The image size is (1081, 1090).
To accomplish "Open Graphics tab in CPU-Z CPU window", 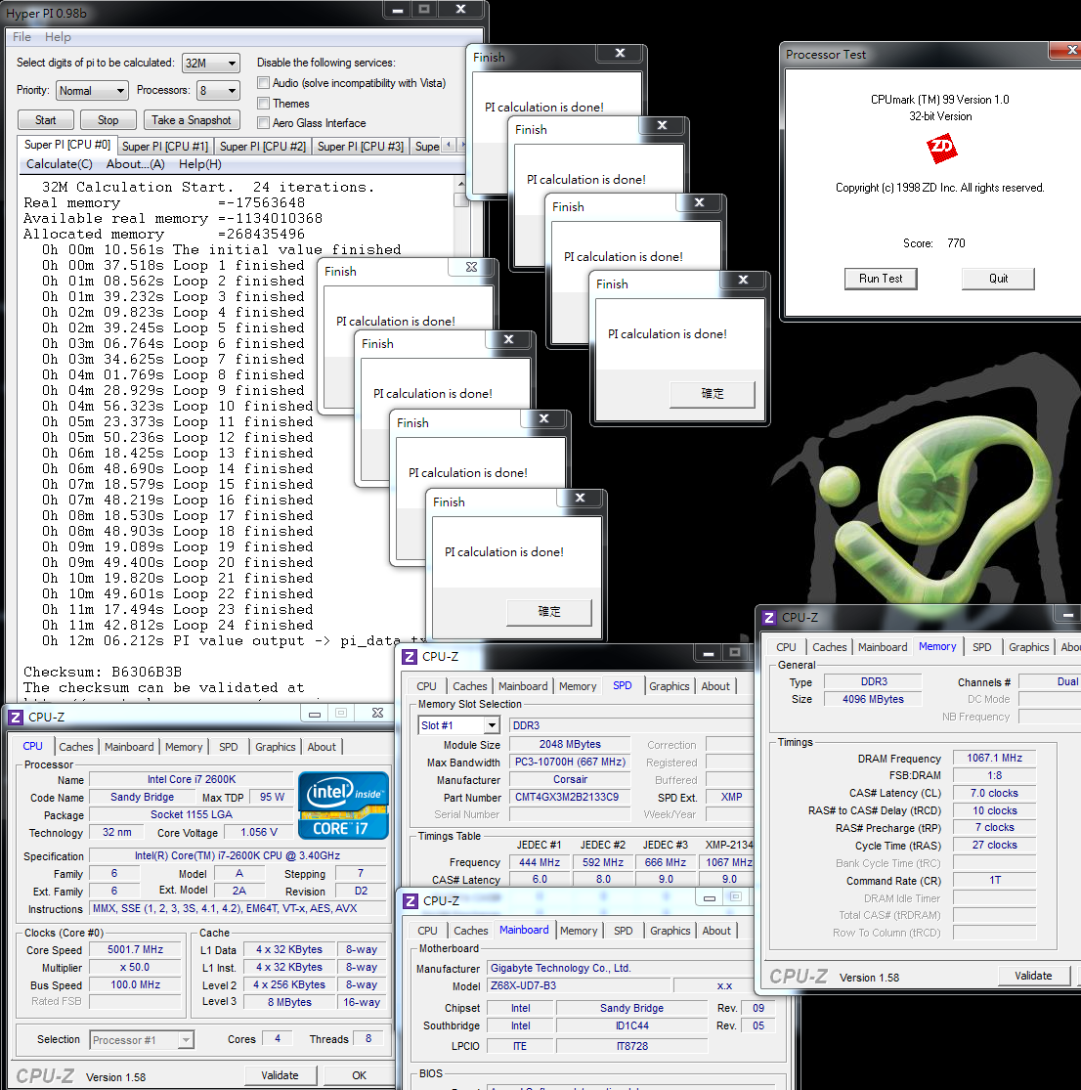I will pyautogui.click(x=276, y=747).
